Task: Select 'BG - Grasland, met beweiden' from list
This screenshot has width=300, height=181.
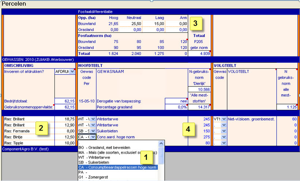Action: pos(106,147)
